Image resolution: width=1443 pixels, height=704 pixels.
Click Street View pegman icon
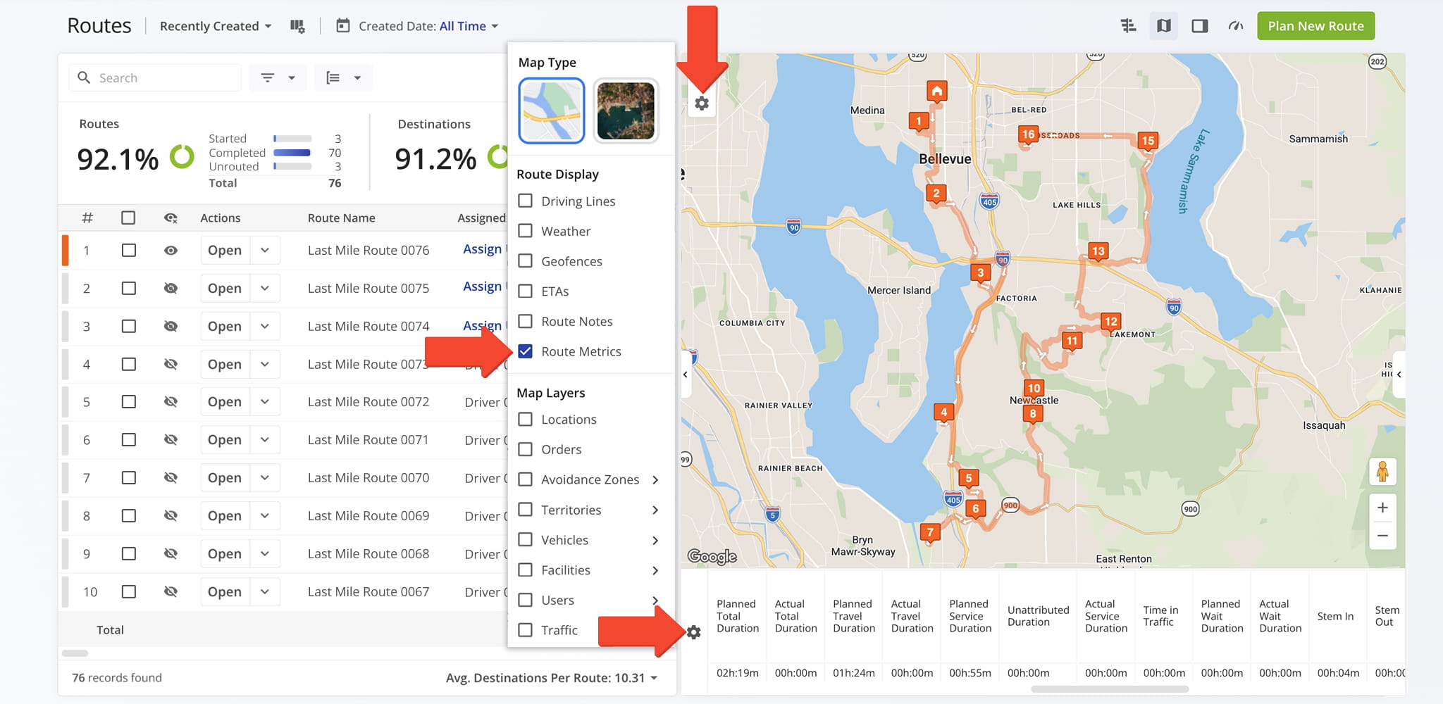1382,471
